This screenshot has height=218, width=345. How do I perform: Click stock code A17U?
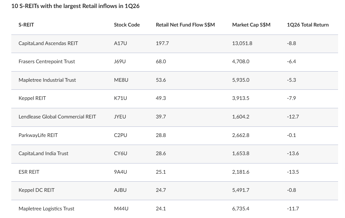(x=120, y=43)
